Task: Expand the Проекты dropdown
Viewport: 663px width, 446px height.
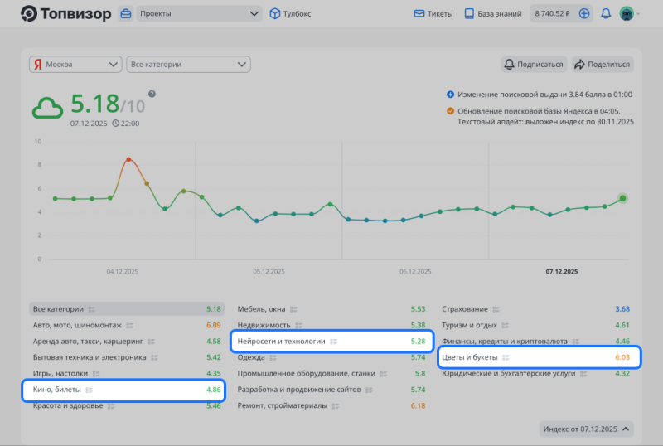Action: pyautogui.click(x=198, y=13)
